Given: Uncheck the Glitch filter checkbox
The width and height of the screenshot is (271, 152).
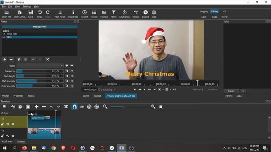Looking at the screenshot, I should pyautogui.click(x=4, y=37).
